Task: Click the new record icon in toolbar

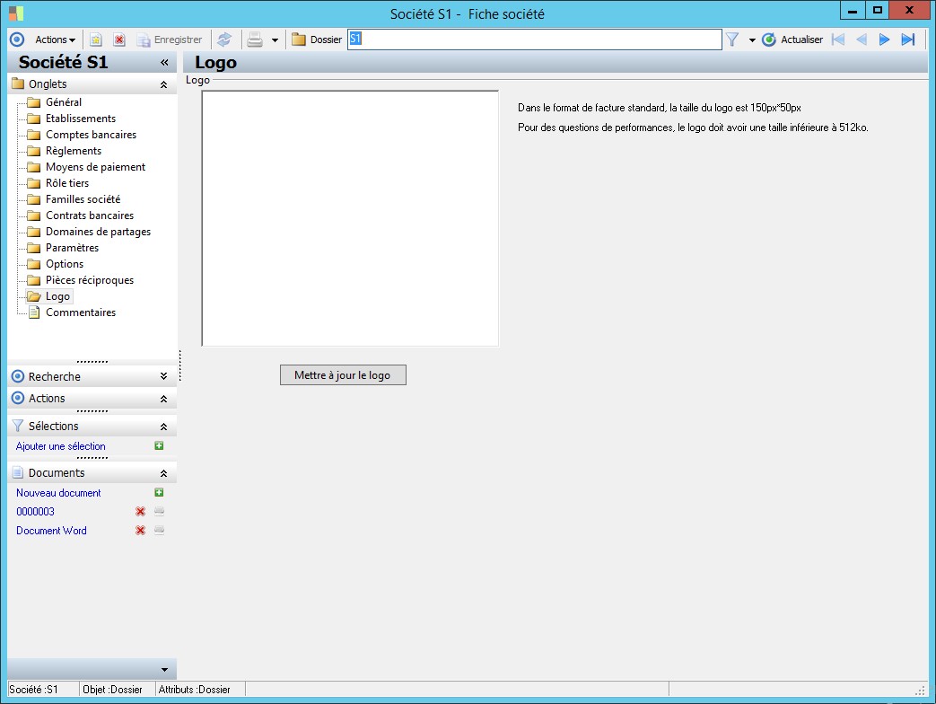Action: [x=95, y=40]
